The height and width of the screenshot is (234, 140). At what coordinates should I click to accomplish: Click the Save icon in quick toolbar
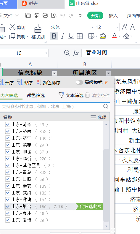28,15
